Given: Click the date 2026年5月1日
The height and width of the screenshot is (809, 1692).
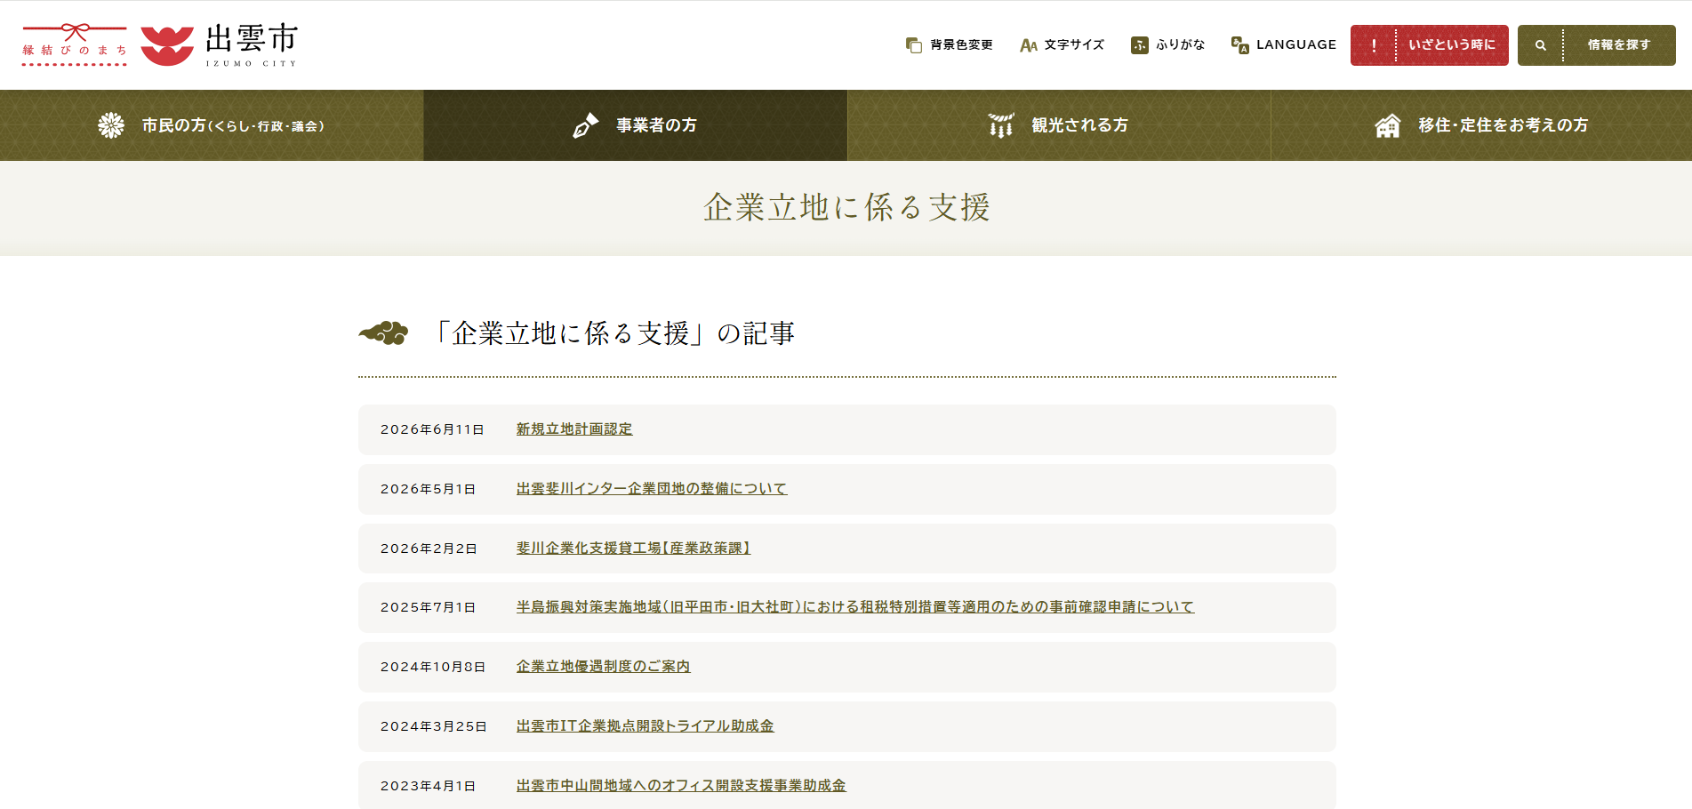Looking at the screenshot, I should 429,489.
